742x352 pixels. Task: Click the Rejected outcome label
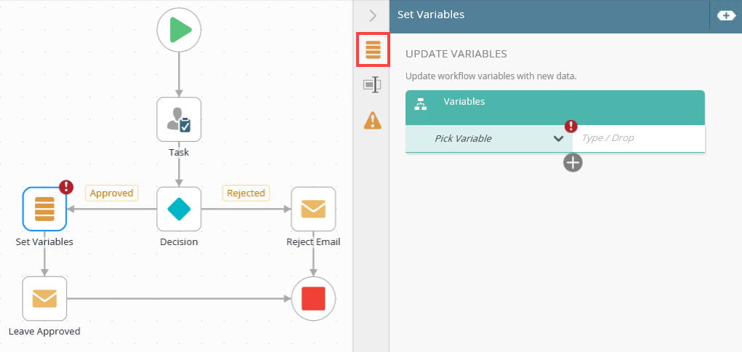(x=246, y=193)
